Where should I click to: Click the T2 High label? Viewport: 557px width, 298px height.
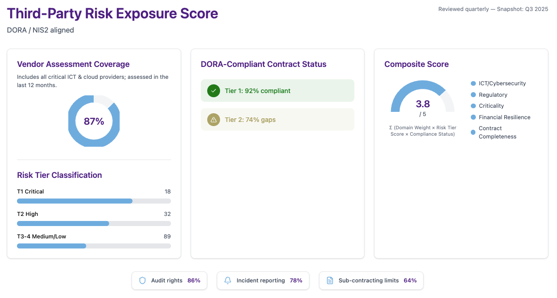[28, 214]
